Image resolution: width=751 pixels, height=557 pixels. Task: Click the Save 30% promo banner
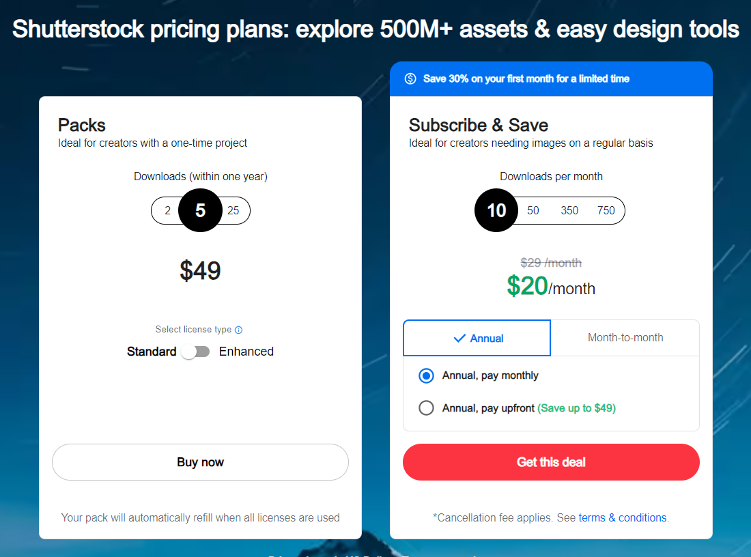pos(551,78)
